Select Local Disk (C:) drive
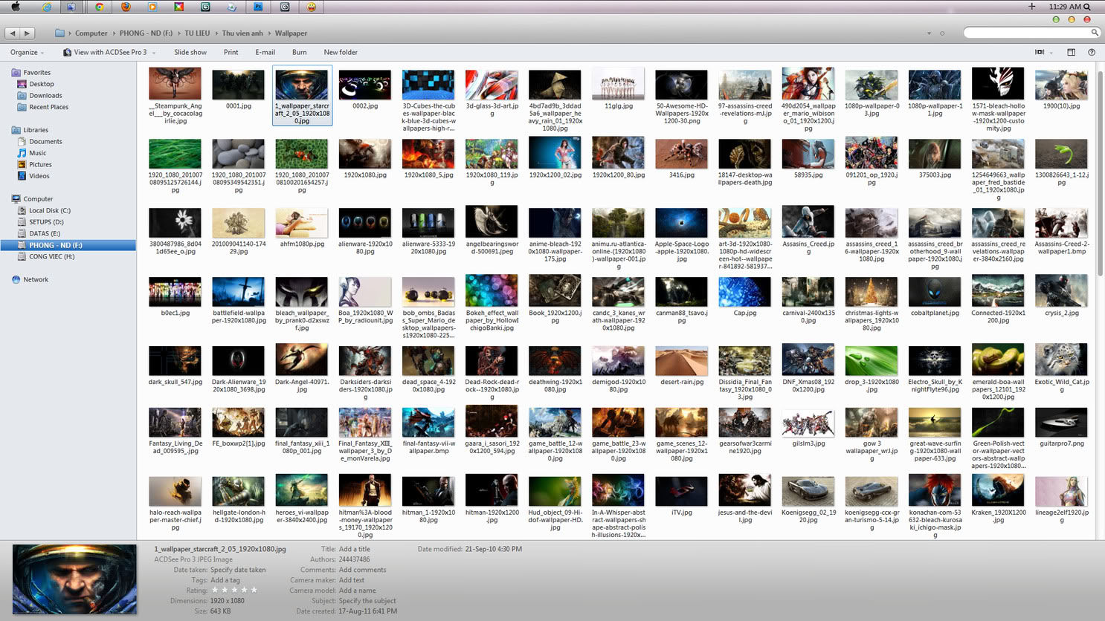The image size is (1105, 621). pos(49,210)
